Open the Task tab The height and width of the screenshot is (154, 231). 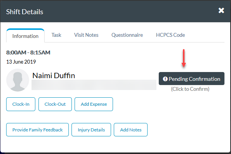[57, 35]
